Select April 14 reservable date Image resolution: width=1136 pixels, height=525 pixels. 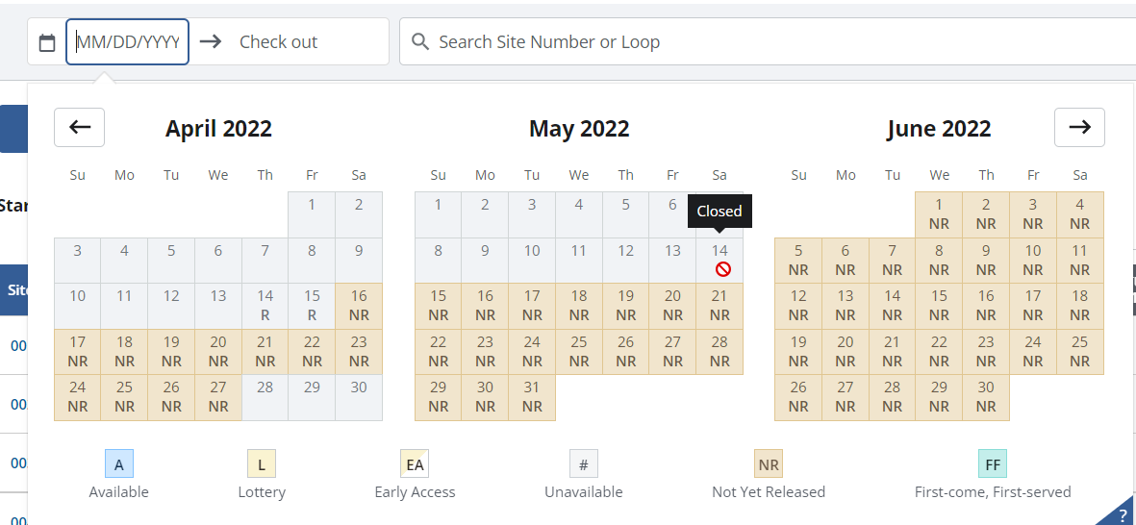coord(265,305)
